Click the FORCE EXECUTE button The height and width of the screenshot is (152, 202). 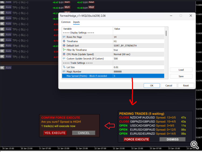coord(137,139)
